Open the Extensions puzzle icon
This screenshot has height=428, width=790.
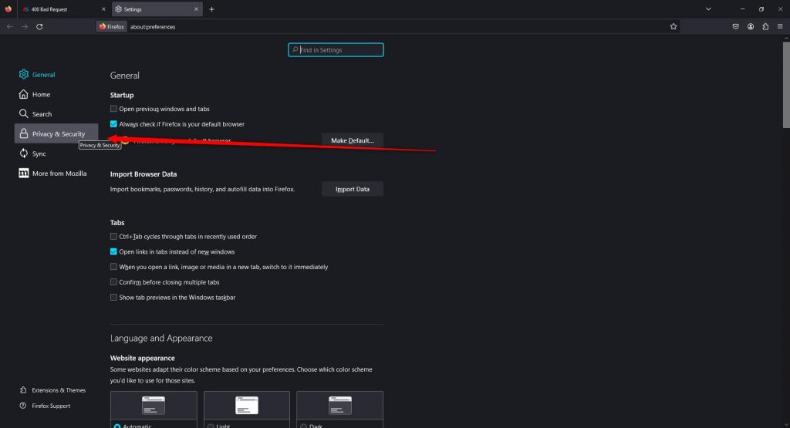click(765, 26)
